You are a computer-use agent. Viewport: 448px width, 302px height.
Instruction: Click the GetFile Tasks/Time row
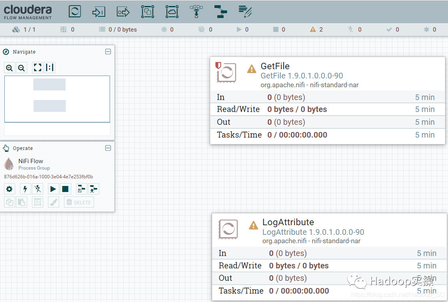(328, 135)
